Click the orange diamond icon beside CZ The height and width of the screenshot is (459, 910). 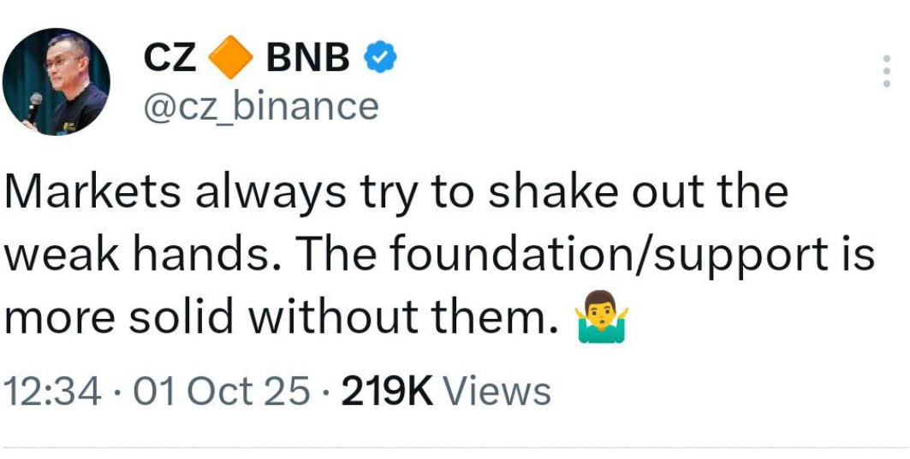230,59
